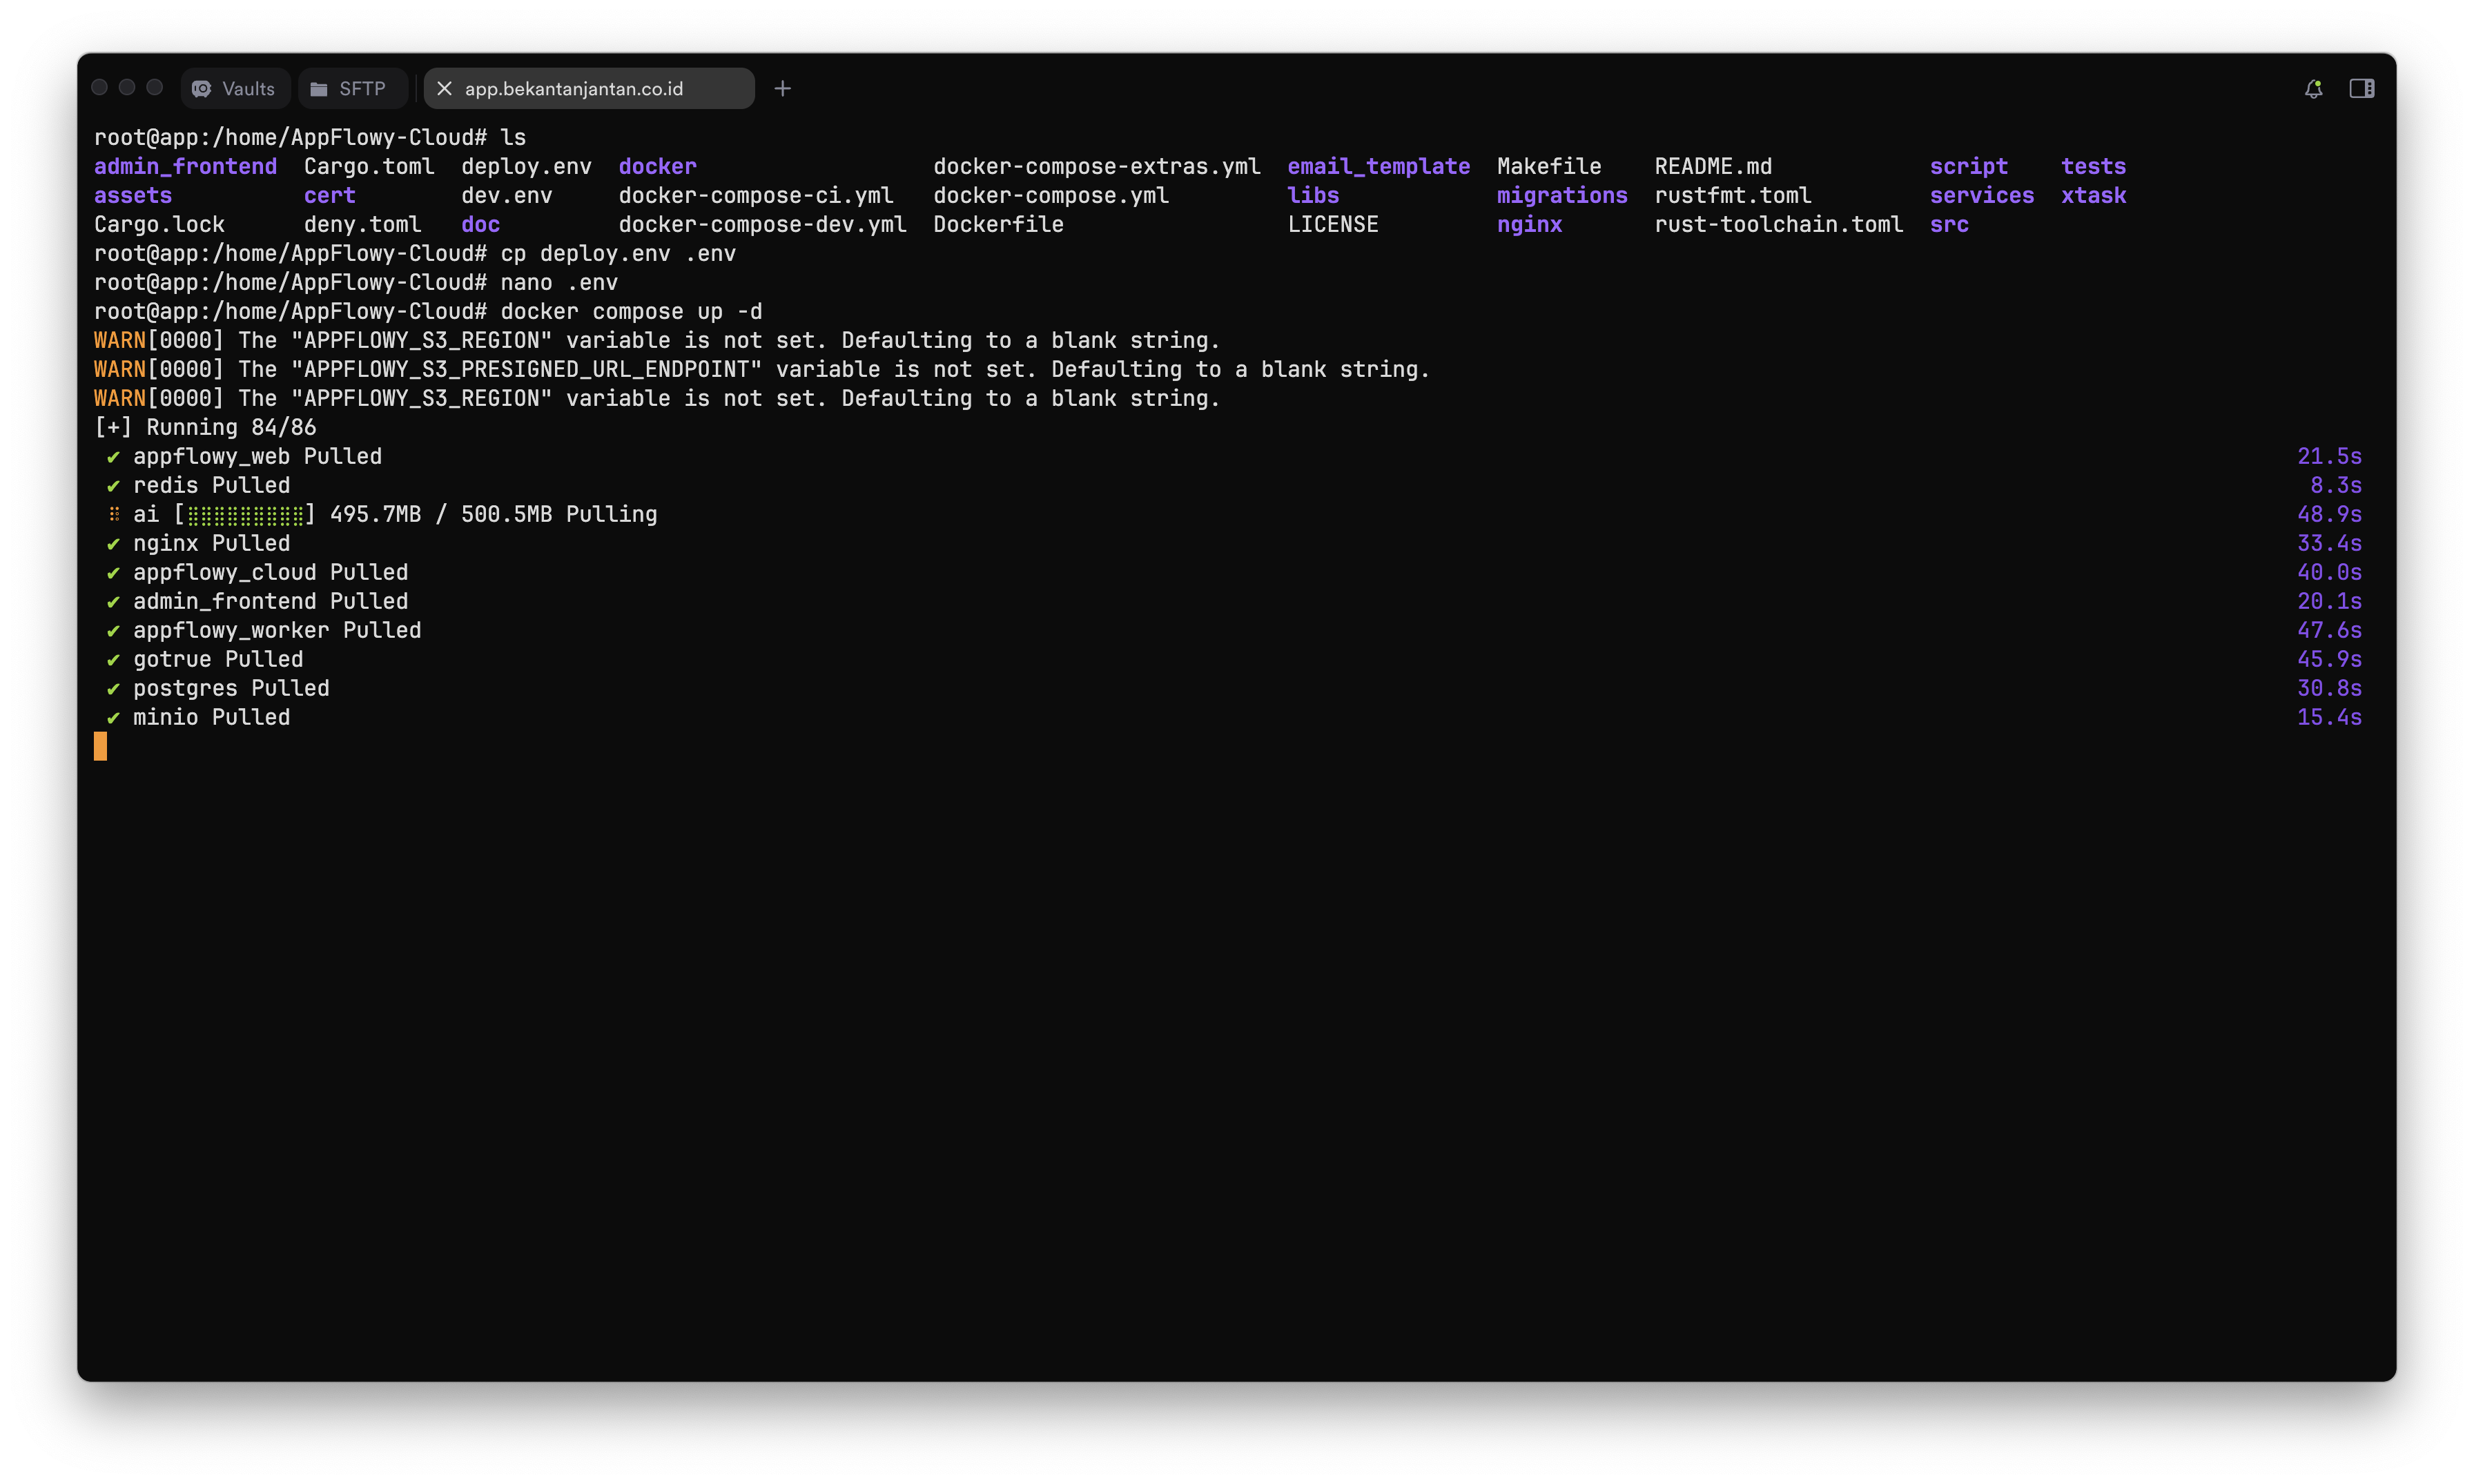Screen dimensions: 2474x1484
Task: Click the 15.4s elapsed time value
Action: tap(2329, 717)
